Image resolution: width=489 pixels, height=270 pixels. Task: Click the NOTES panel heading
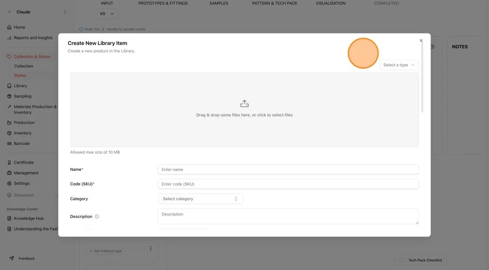(460, 47)
